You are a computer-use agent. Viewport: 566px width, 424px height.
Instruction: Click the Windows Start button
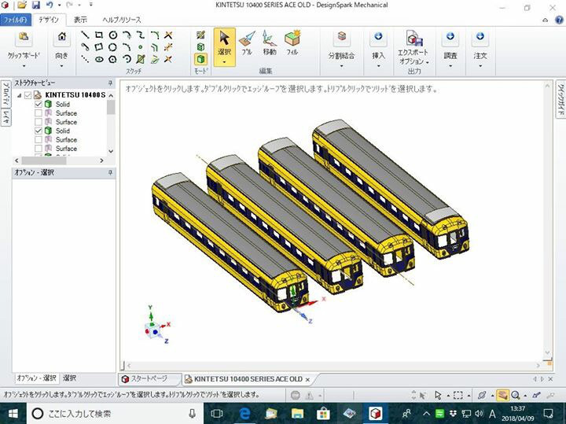click(x=13, y=414)
